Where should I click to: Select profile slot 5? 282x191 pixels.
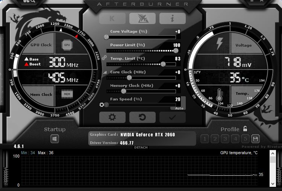tap(245, 139)
